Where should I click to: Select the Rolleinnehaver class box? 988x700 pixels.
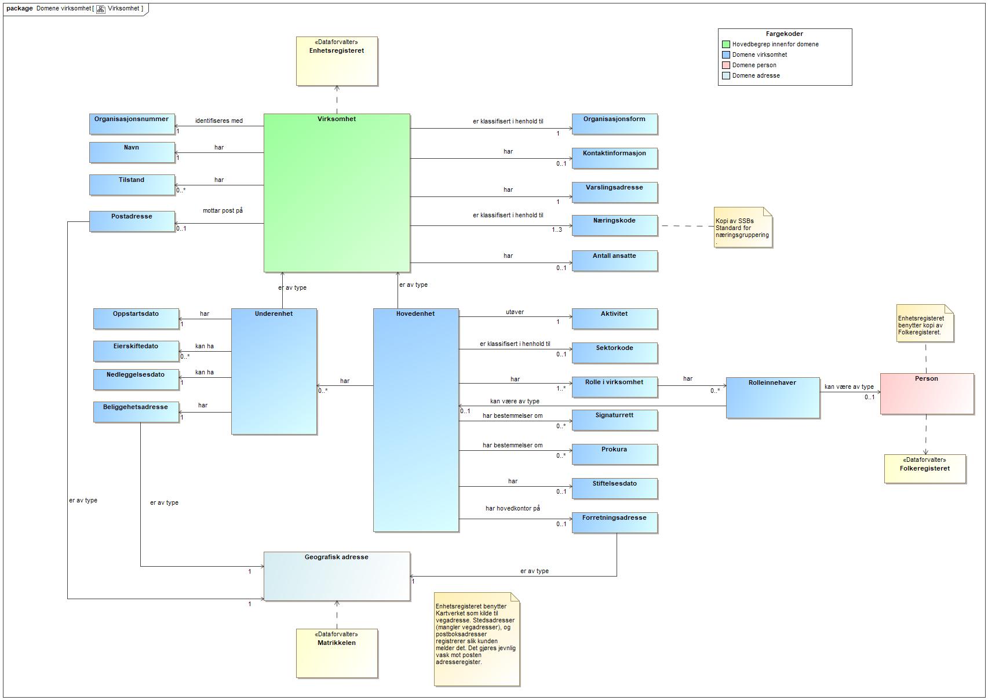pyautogui.click(x=772, y=398)
